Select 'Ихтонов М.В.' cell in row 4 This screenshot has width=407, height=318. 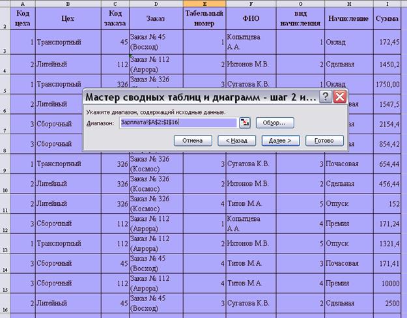tap(251, 65)
